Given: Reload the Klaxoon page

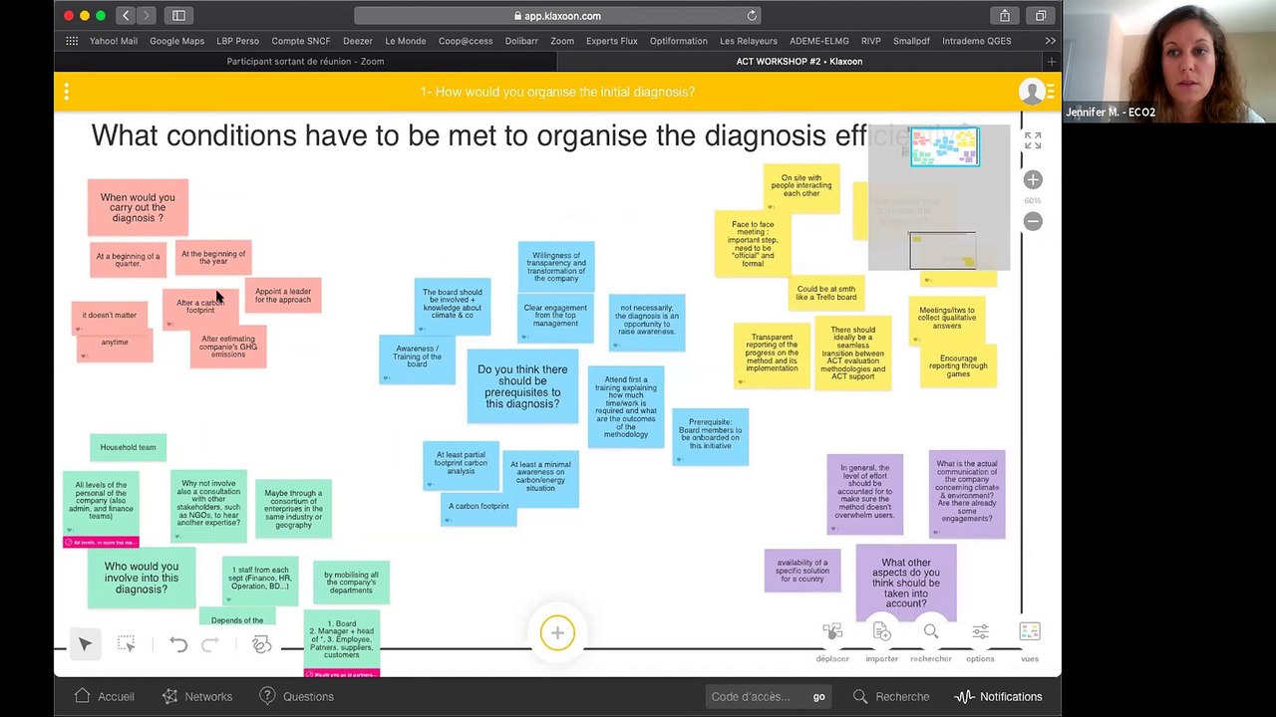Looking at the screenshot, I should (752, 16).
